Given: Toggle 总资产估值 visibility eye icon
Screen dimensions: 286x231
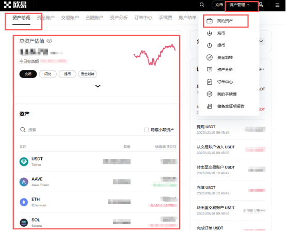Looking at the screenshot, I should pos(49,41).
